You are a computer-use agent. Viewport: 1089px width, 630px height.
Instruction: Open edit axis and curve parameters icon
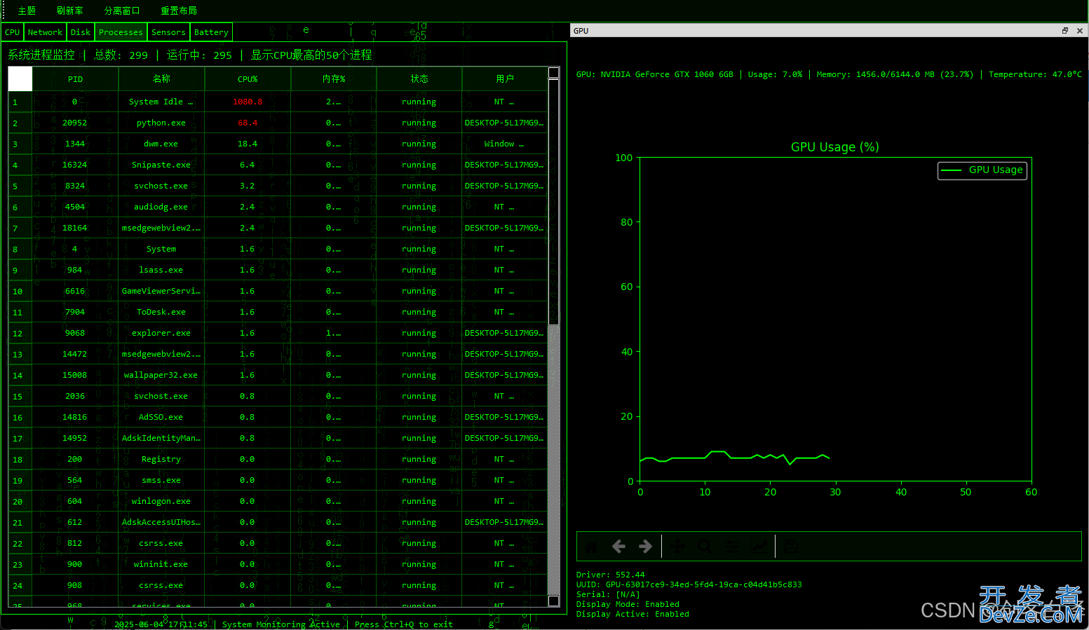pos(759,547)
